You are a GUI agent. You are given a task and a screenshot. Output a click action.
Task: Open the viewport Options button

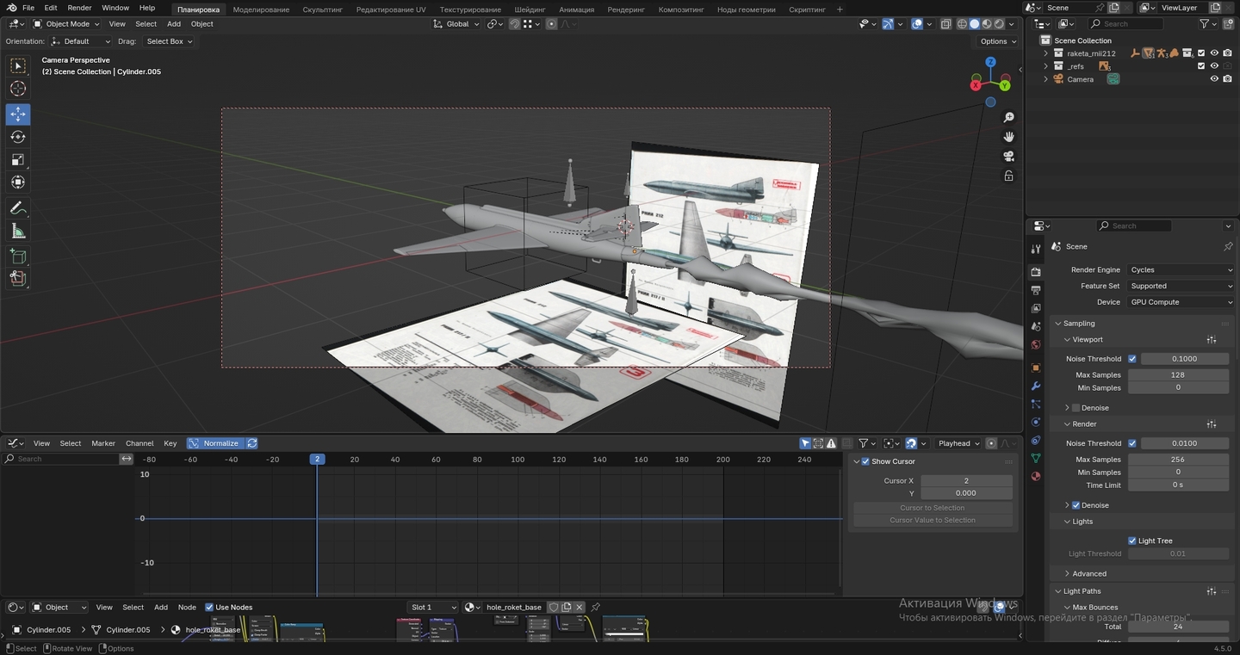click(997, 41)
